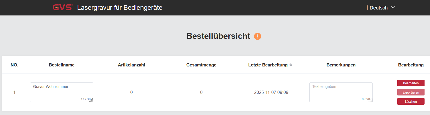
Task: Expand the language chevron arrow
Action: point(393,7)
